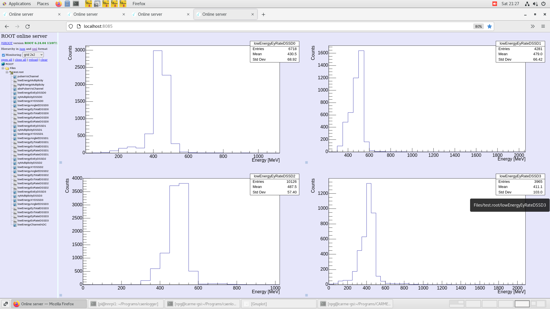Screen dimensions: 550x309
Task: Click the Files folder icon
Action: (x=7, y=68)
